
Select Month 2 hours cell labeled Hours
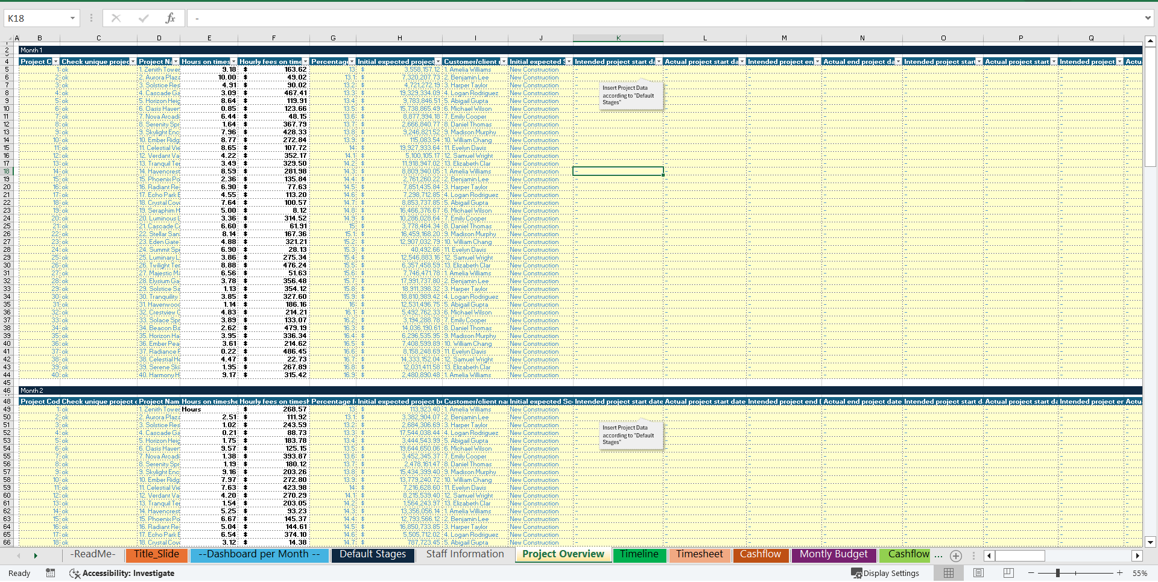click(x=209, y=409)
